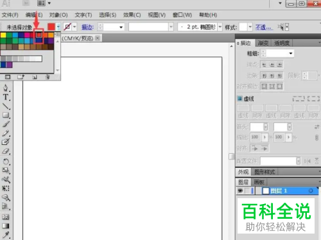Viewport: 321px width, 240px height.
Task: Switch to the 透明度 tab
Action: (282, 43)
